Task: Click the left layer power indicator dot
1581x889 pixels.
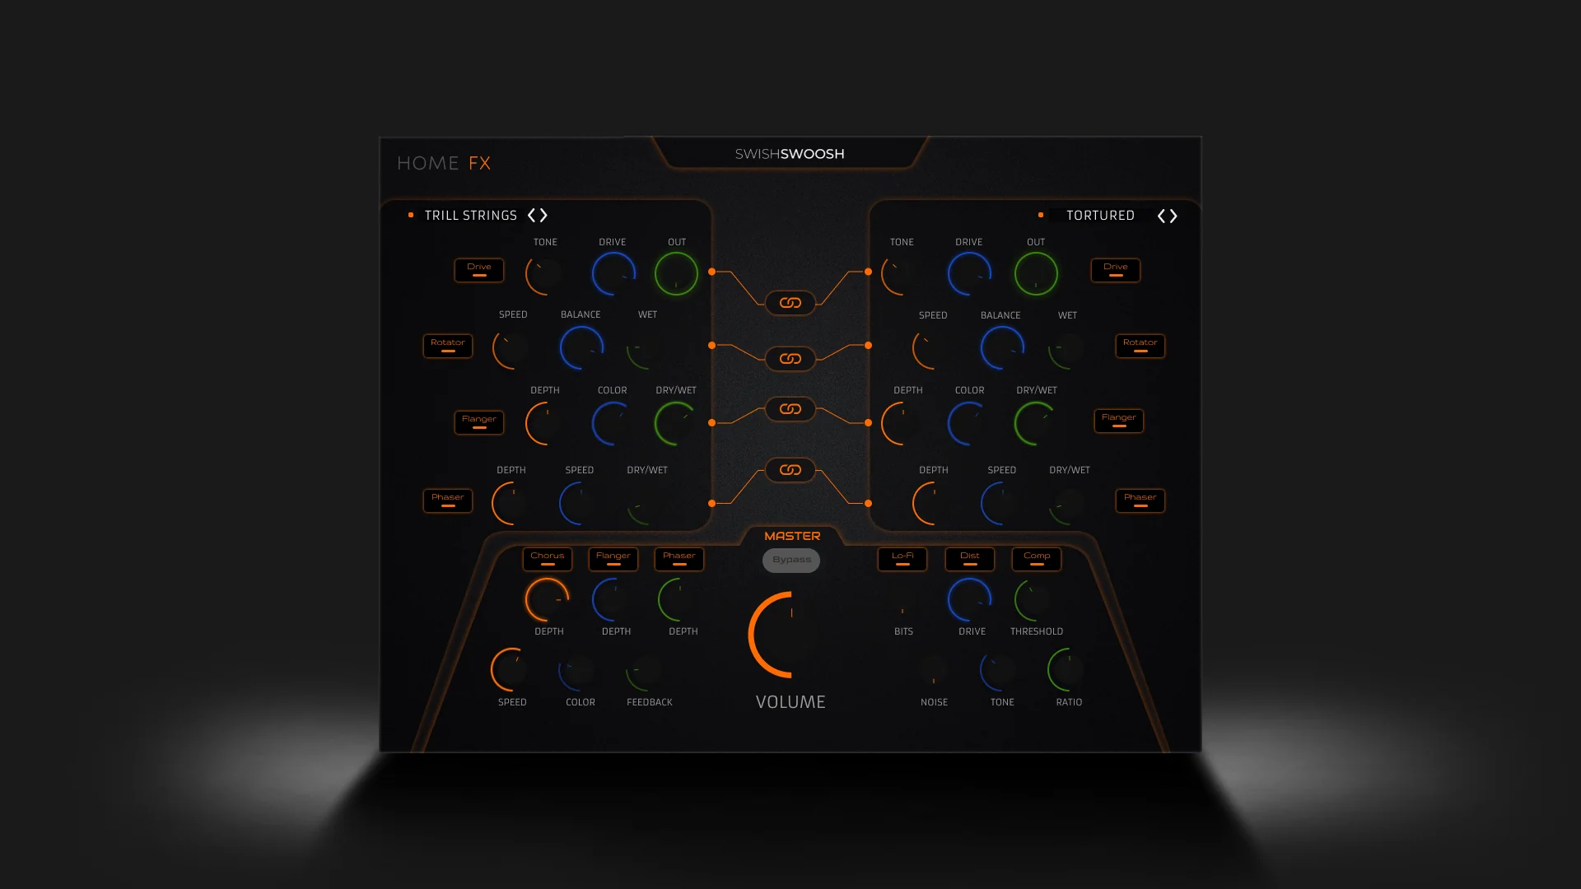Action: click(411, 215)
